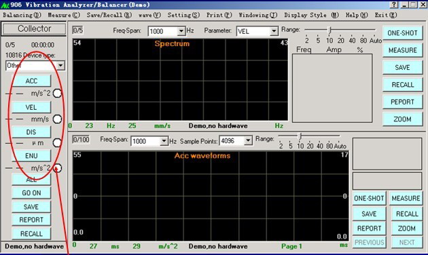Click the Spectrum MEASURE button
Viewport: 428px width, 255px height.
(x=402, y=50)
